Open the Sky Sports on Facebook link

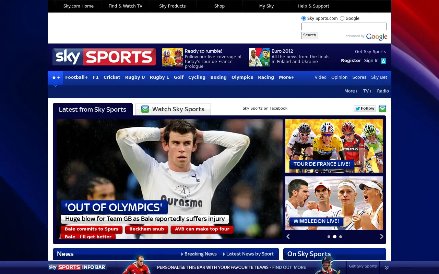[265, 108]
